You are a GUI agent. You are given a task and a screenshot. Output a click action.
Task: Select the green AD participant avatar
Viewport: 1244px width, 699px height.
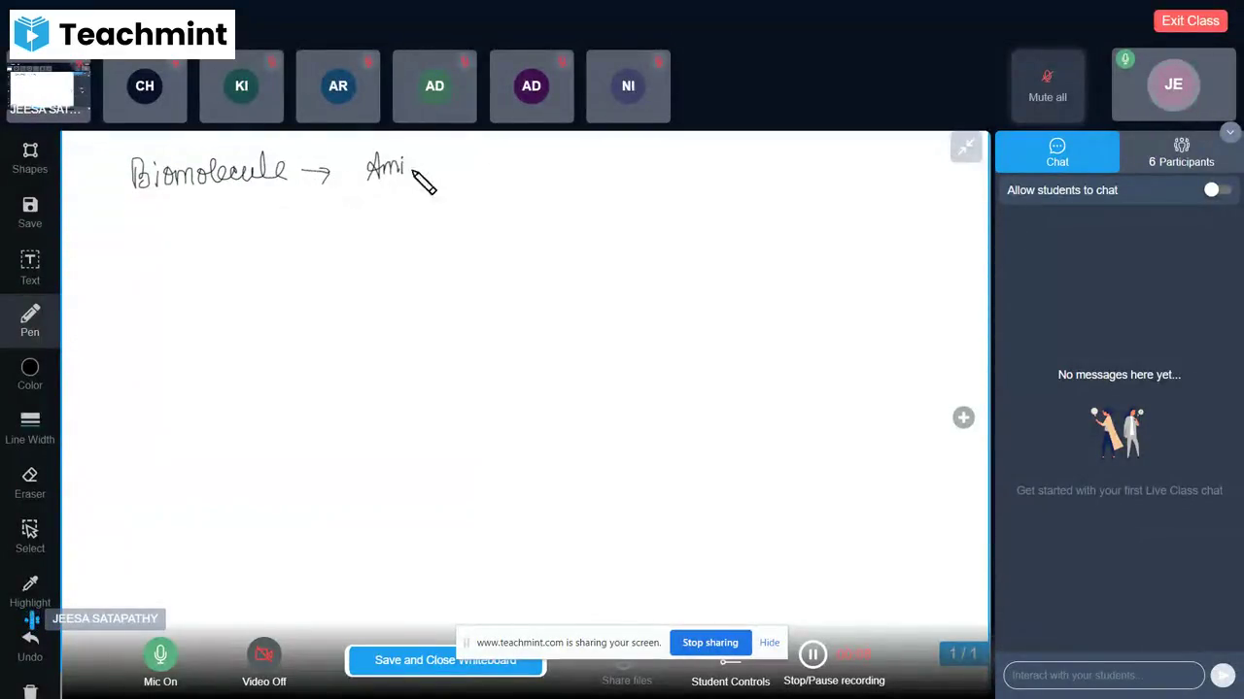434,86
